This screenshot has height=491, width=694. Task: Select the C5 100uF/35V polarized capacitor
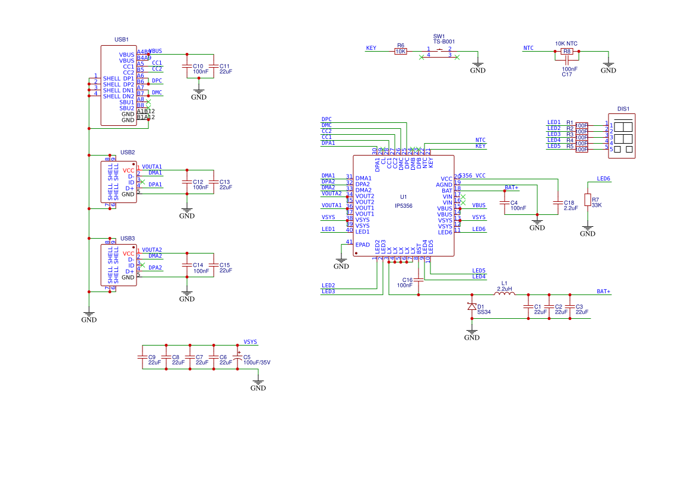point(237,357)
